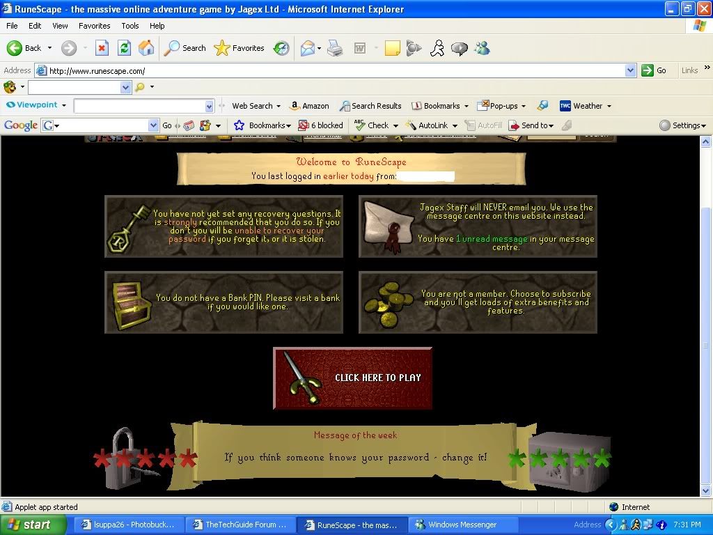This screenshot has width=713, height=535.
Task: Click the treasure chest Bank PIN icon
Action: [127, 303]
